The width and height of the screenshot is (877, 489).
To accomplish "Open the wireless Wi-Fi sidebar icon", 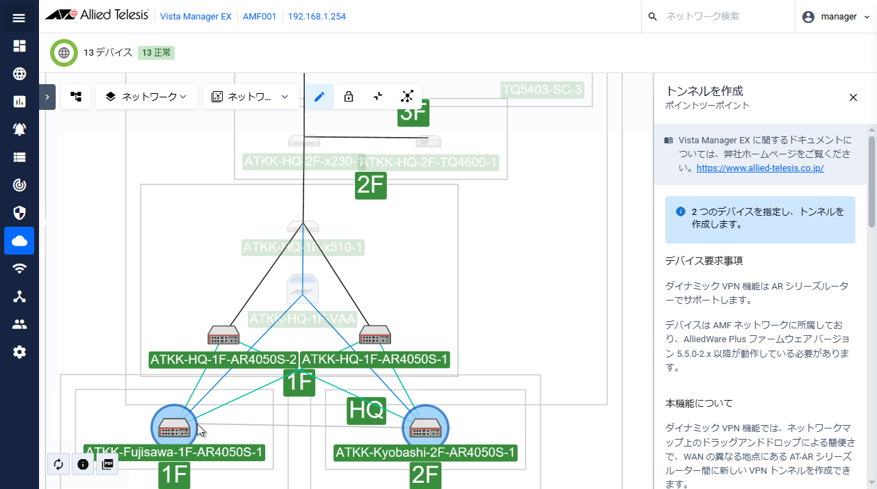I will (19, 268).
